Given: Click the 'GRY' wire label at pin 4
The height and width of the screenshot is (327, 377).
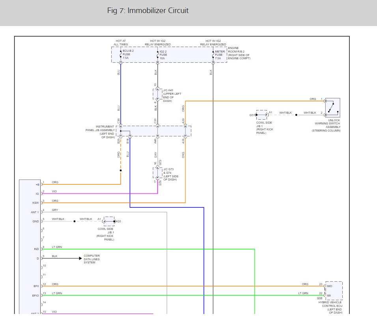Looking at the screenshot, I should click(55, 210).
